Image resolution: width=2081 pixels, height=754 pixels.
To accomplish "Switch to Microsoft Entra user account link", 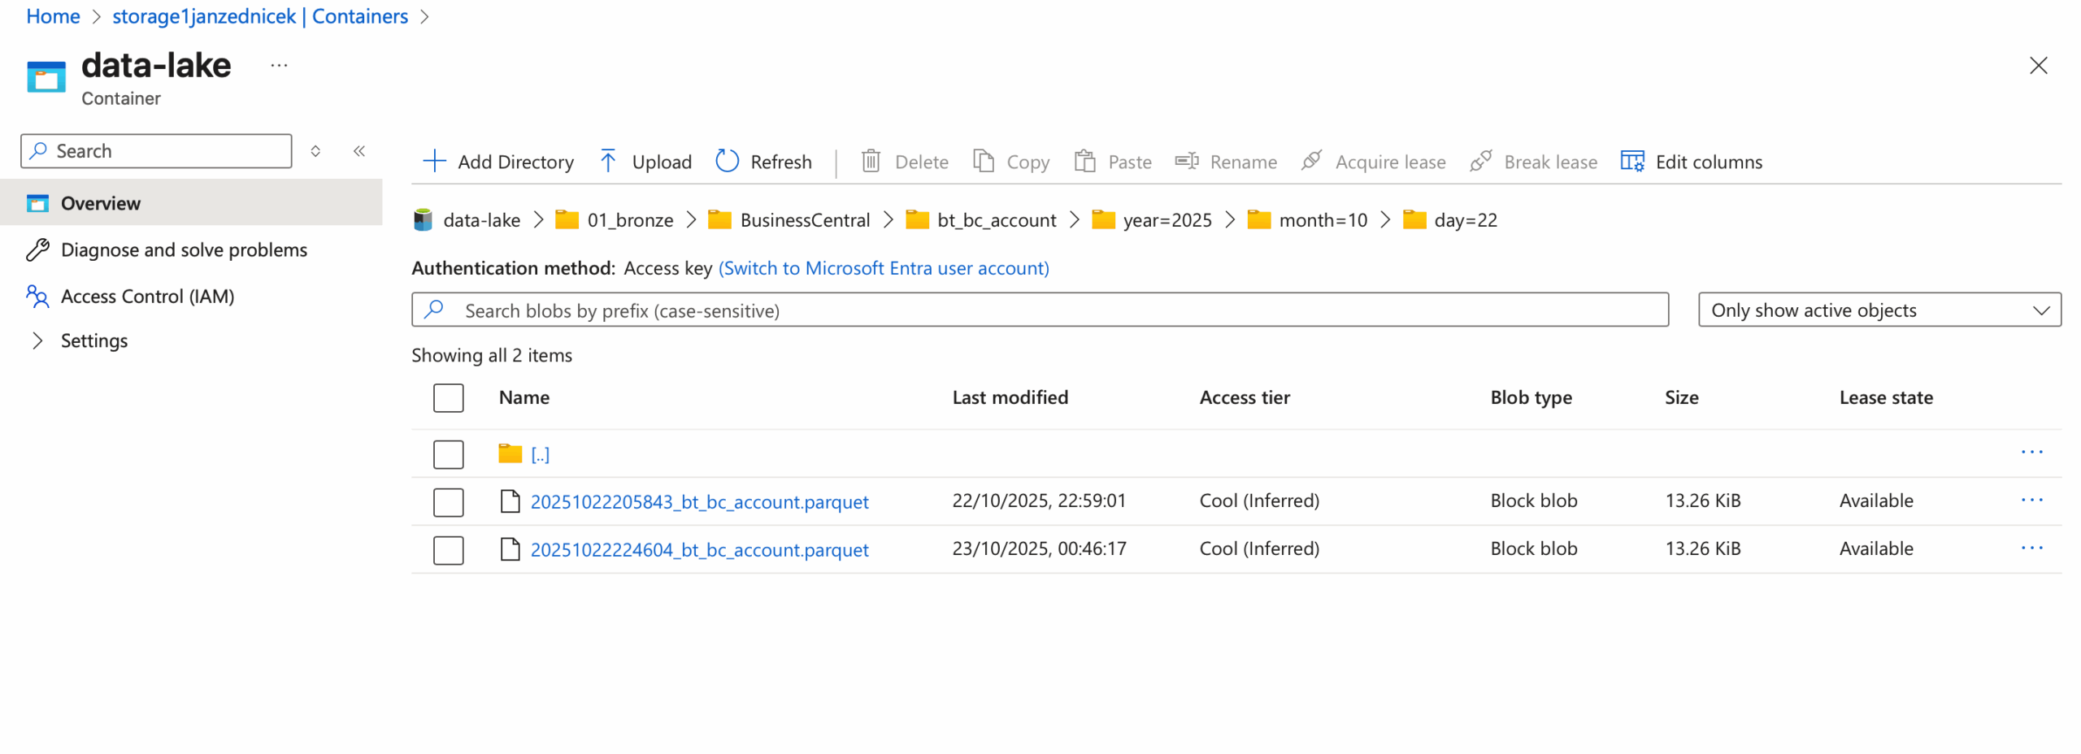I will (883, 267).
